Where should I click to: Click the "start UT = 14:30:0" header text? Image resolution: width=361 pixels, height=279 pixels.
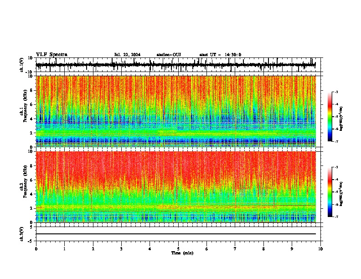click(220, 55)
